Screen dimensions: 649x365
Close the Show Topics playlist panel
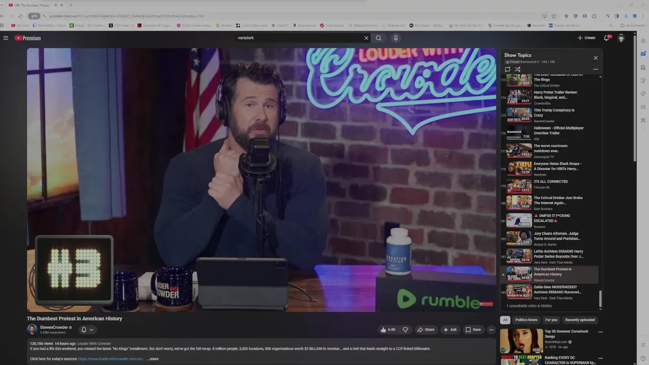(x=596, y=58)
